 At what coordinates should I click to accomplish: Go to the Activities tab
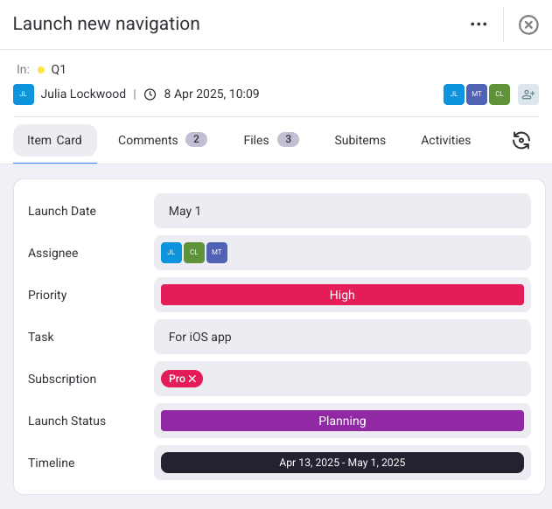click(x=445, y=140)
